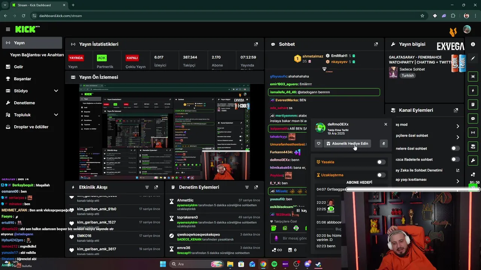Toggle the ifadelerle sohbet switch
The width and height of the screenshot is (481, 270).
click(x=455, y=159)
